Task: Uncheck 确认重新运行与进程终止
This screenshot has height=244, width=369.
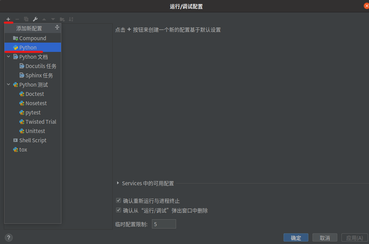Action: (119, 200)
